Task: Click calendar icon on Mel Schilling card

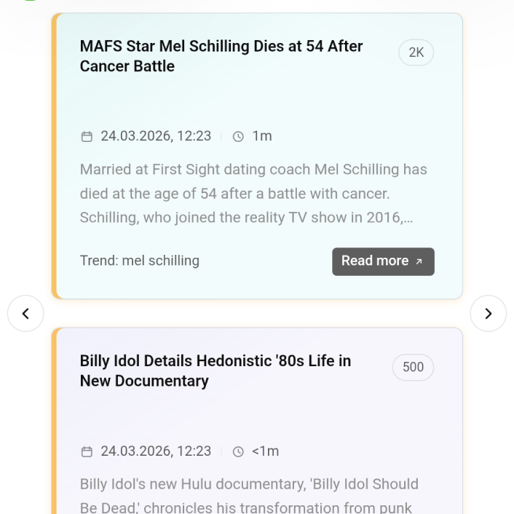Action: coord(87,136)
